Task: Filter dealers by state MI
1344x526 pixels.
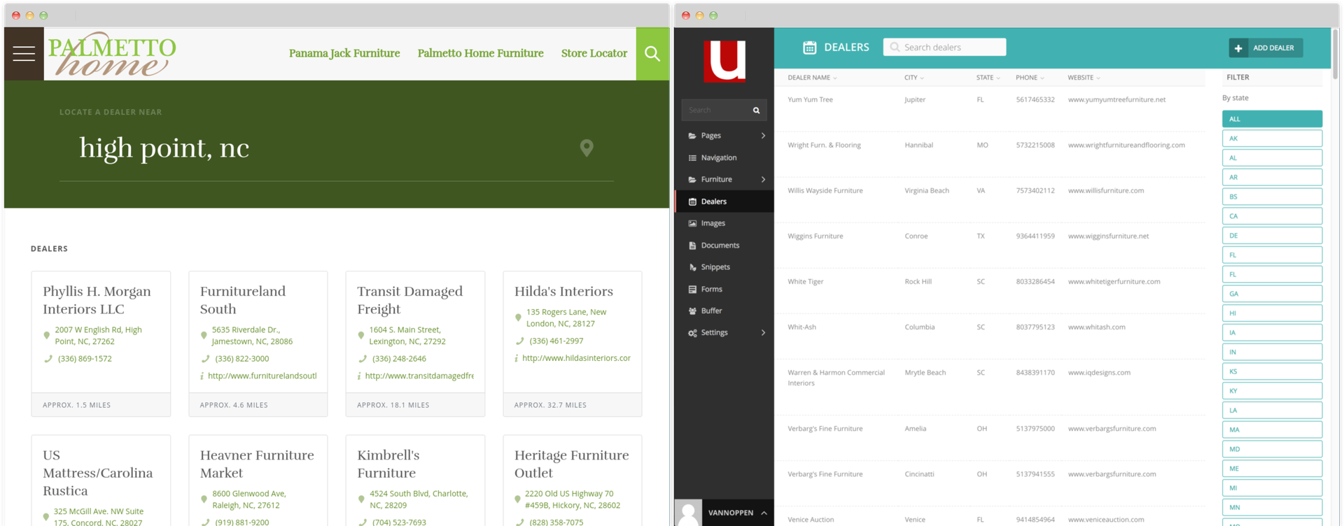Action: [x=1272, y=488]
